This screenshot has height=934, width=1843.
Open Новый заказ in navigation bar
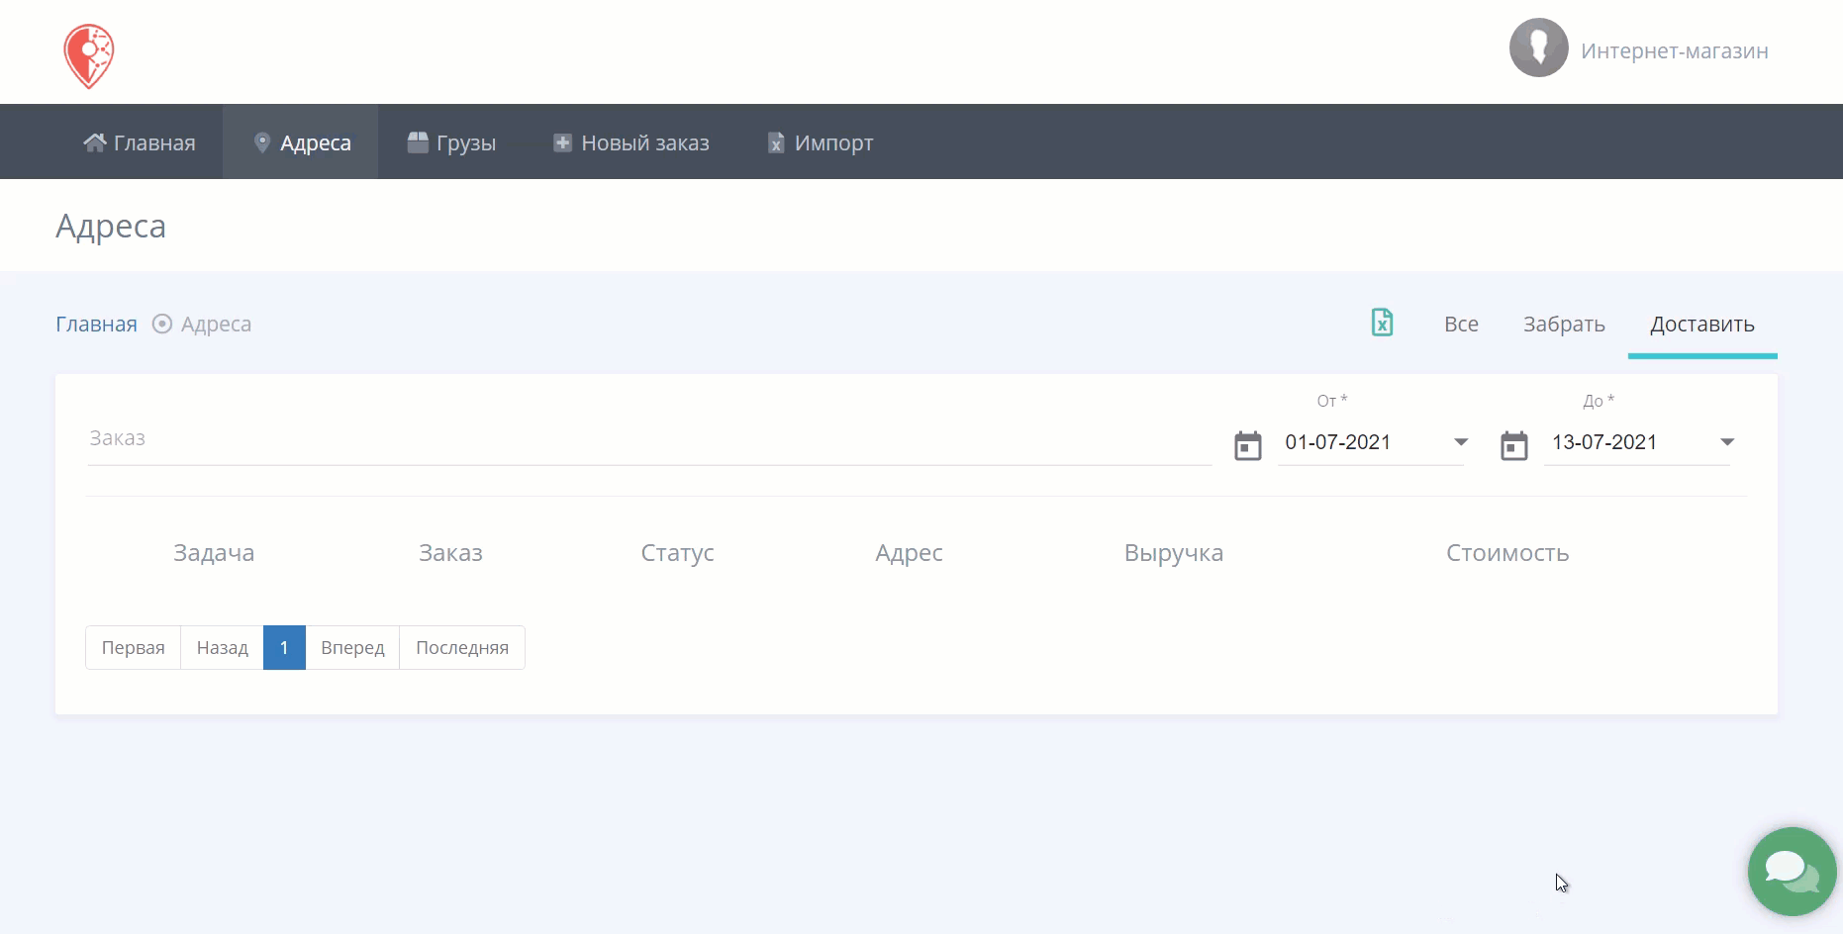(631, 142)
